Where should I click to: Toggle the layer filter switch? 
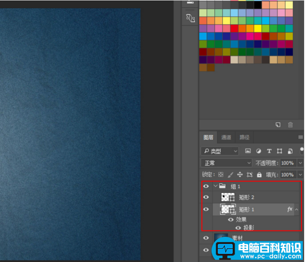tap(302, 151)
